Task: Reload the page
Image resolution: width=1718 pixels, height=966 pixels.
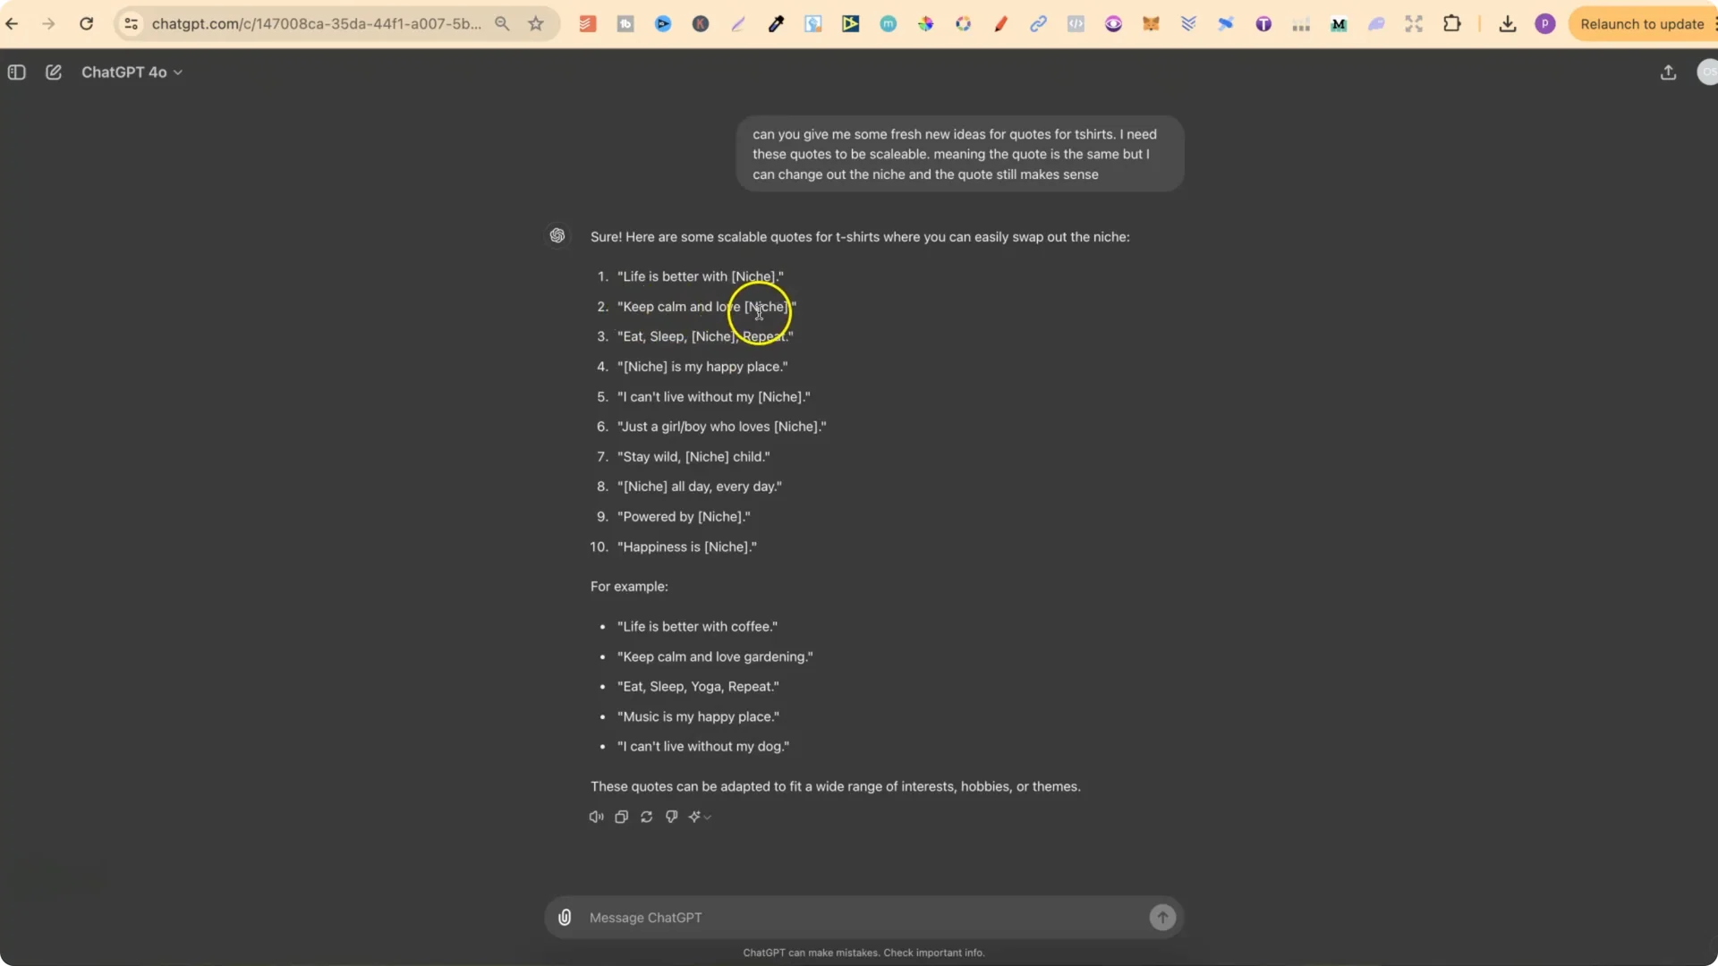Action: point(86,24)
